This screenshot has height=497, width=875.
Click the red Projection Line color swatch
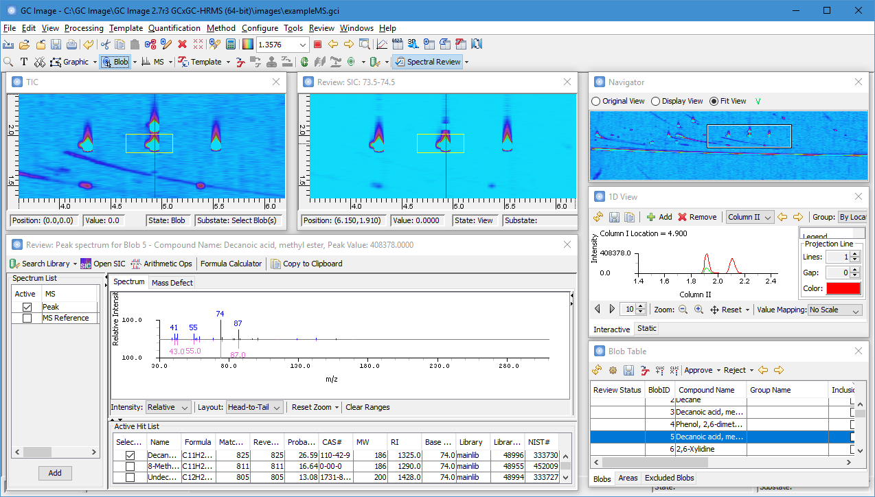point(843,288)
